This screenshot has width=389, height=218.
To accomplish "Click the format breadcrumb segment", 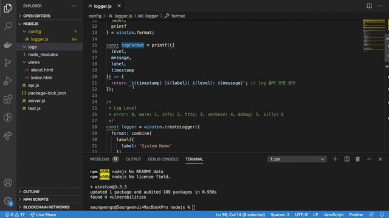I will [x=175, y=16].
